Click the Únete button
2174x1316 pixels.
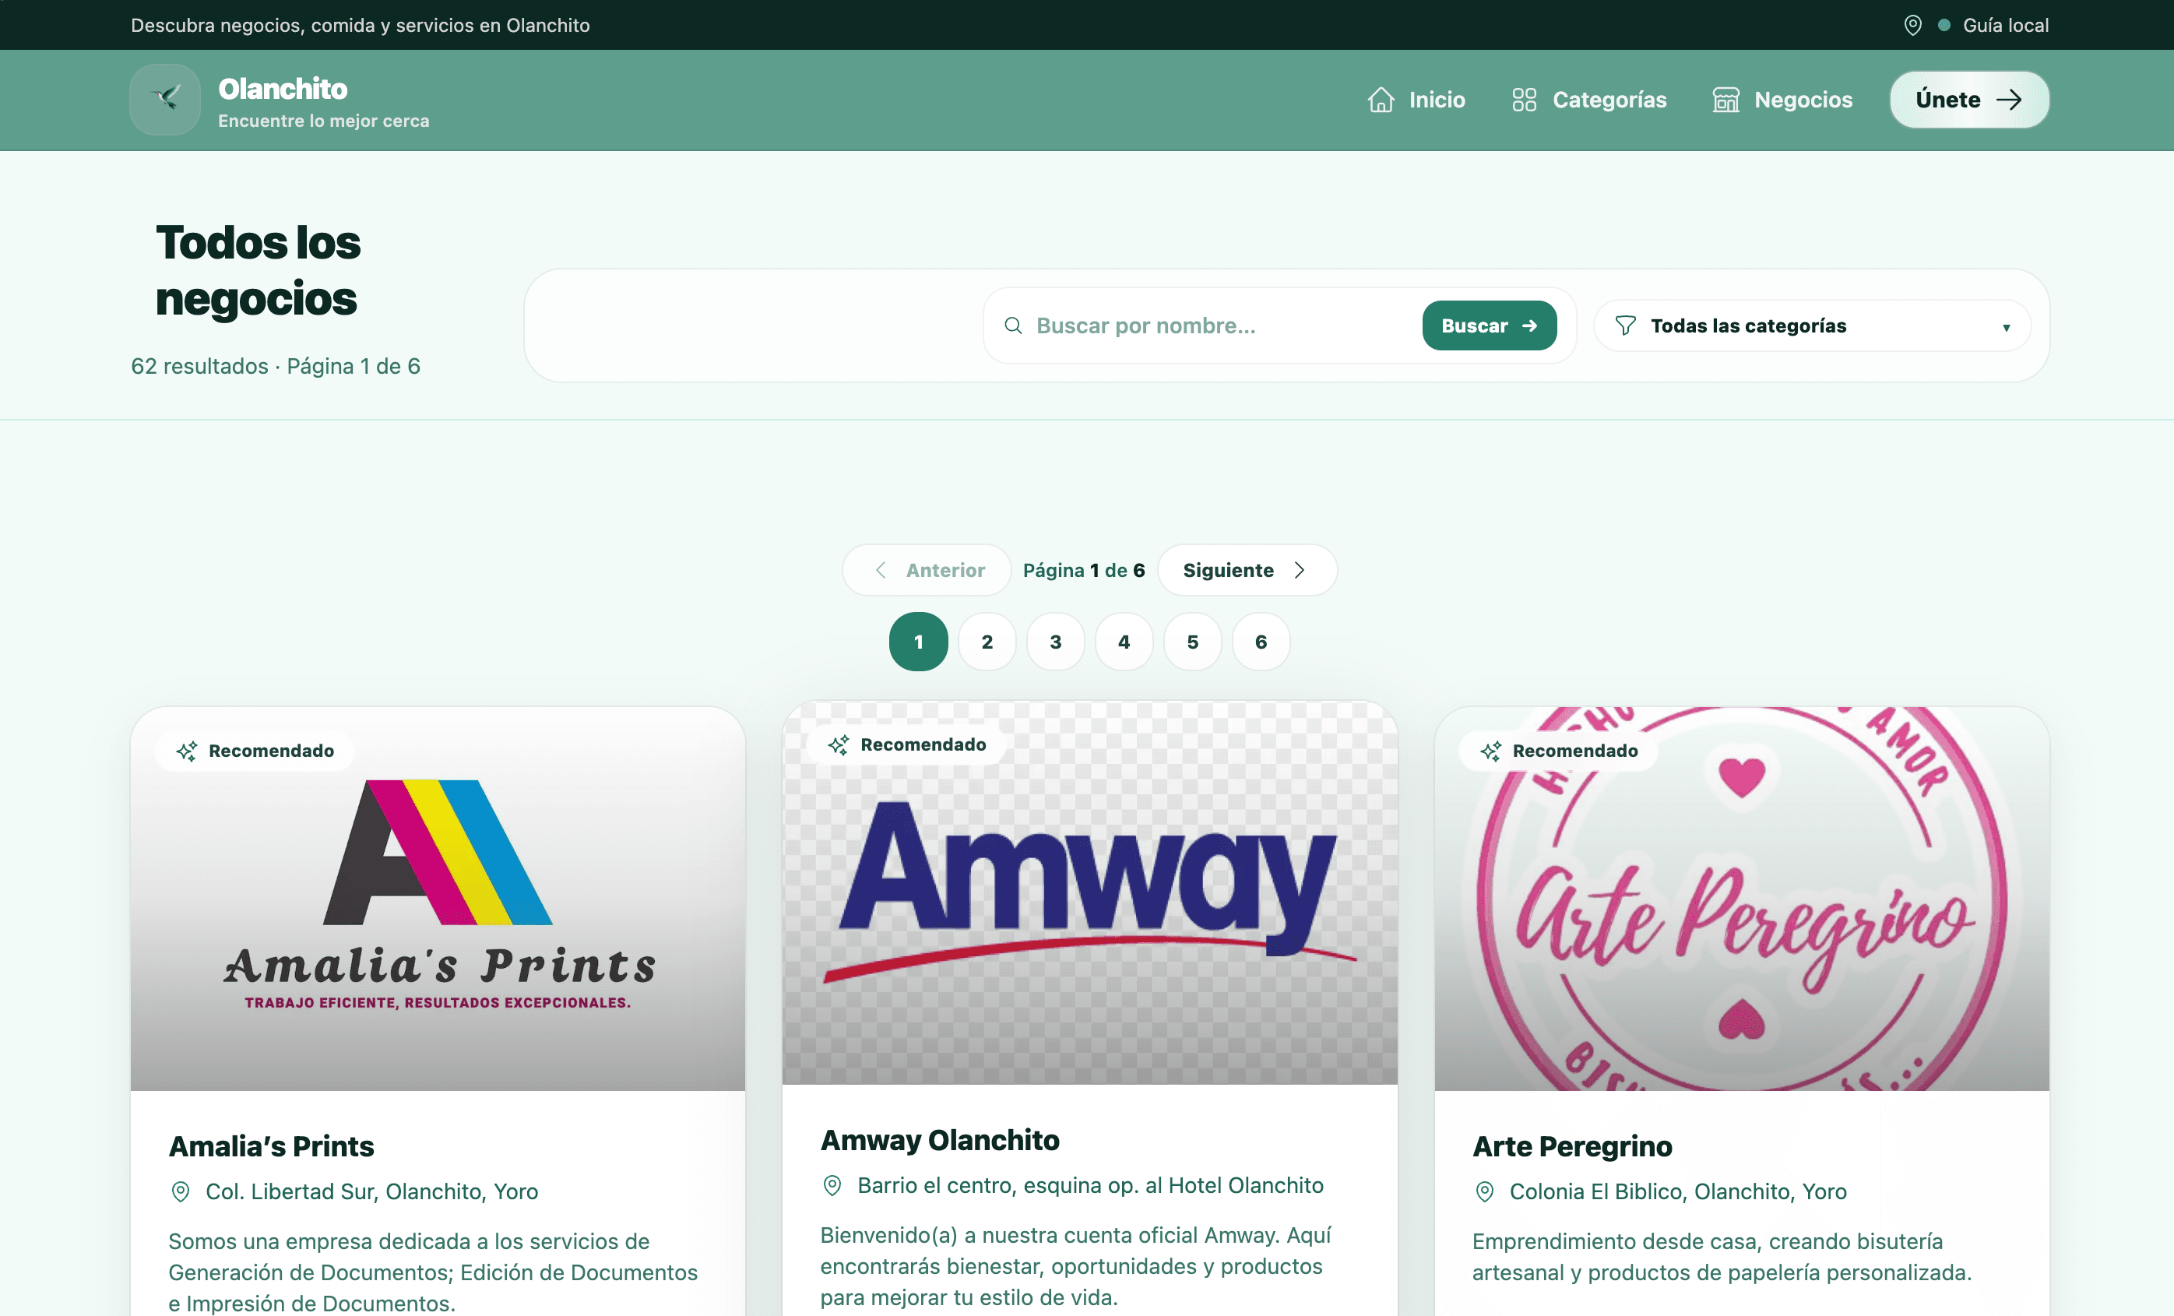(1968, 100)
